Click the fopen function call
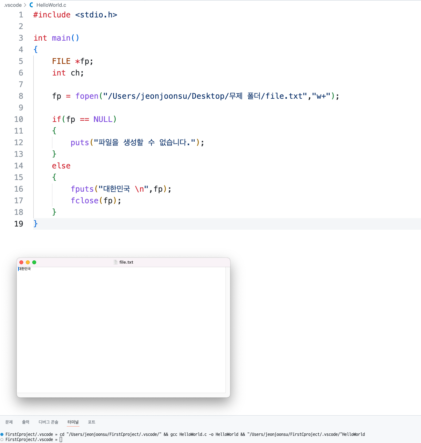 click(87, 96)
